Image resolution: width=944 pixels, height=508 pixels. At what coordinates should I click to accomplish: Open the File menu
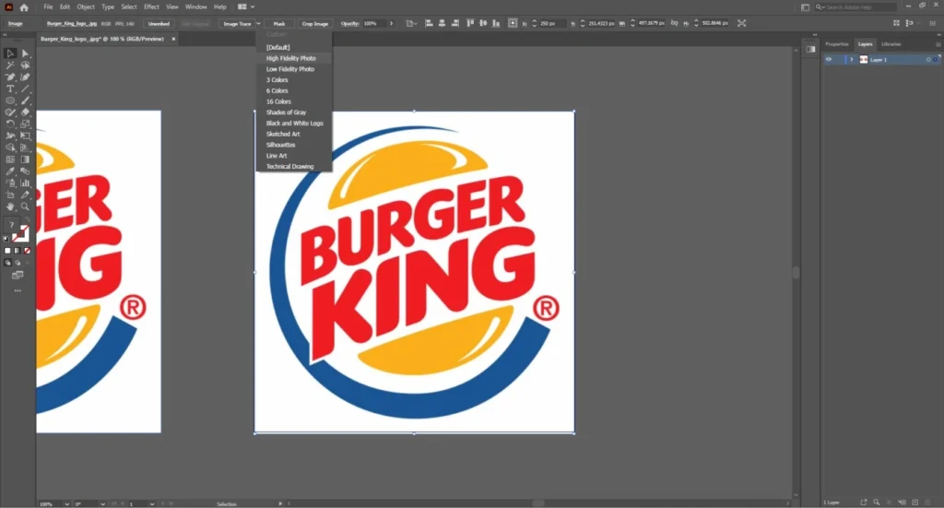pos(48,7)
